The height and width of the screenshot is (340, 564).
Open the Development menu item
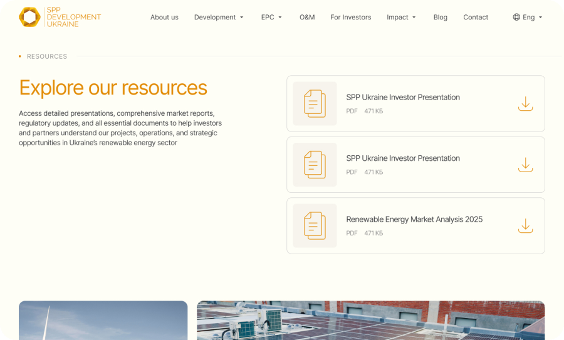coord(215,18)
